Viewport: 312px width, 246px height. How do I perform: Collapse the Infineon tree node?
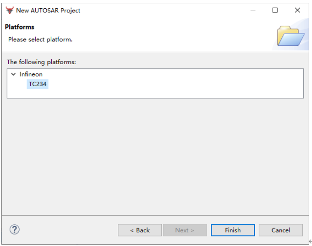tap(13, 74)
